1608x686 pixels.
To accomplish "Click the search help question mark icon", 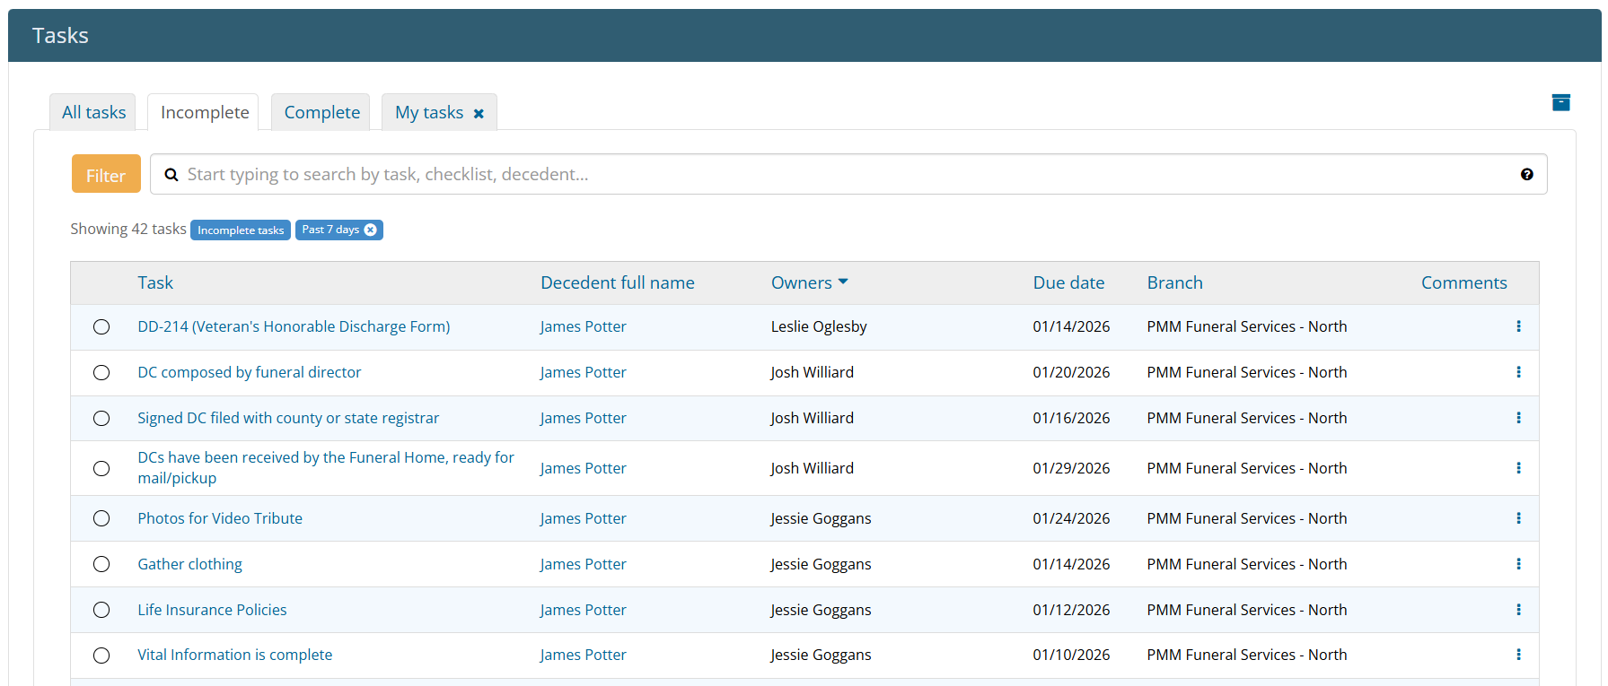I will click(x=1526, y=175).
